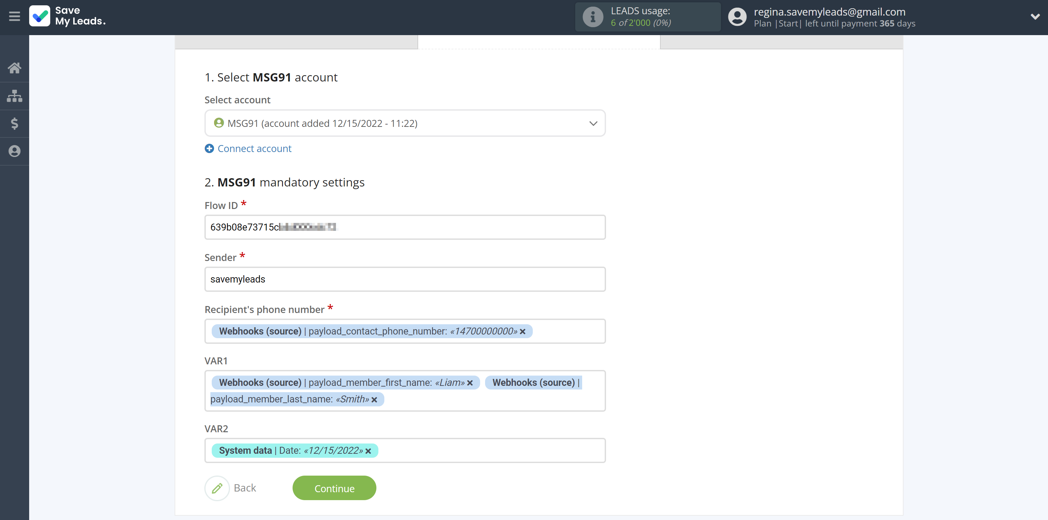Remove the payload_contact_phone_number tag

point(523,332)
